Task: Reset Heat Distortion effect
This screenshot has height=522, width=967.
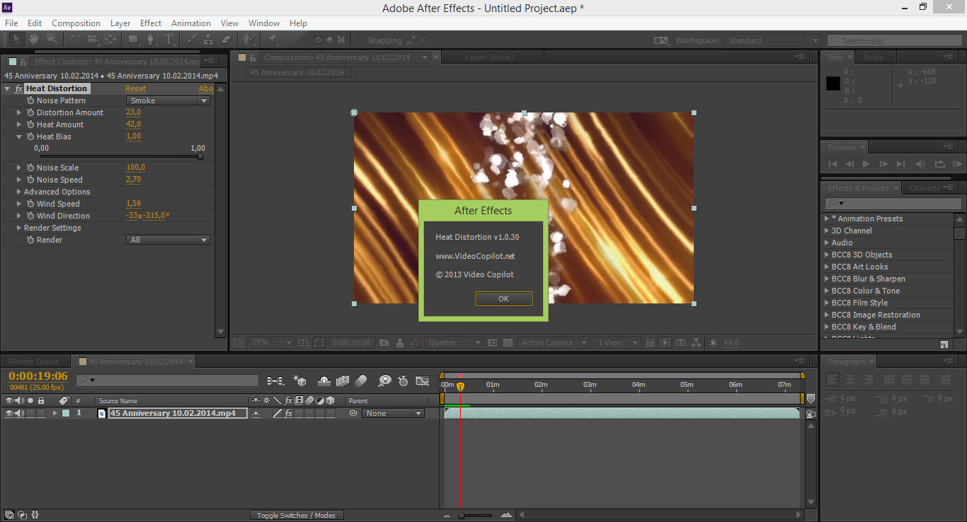Action: (x=135, y=88)
